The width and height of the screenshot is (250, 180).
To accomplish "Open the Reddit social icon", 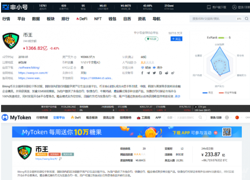I will click(166, 73).
